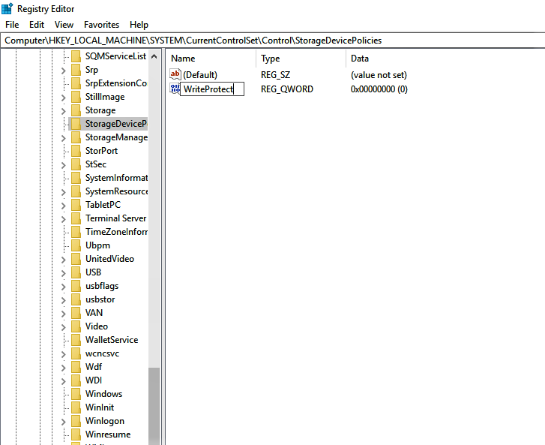Expand the Terminal Server key
The image size is (545, 445).
point(63,220)
